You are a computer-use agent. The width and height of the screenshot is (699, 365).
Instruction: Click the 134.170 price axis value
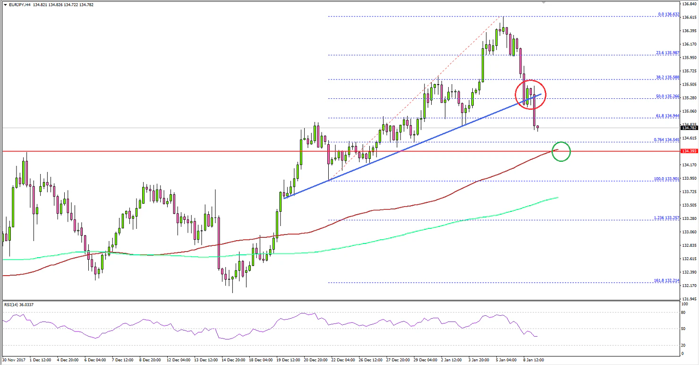tap(689, 165)
